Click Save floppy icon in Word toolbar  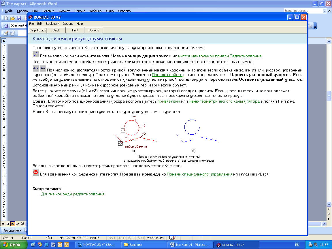(x=19, y=18)
